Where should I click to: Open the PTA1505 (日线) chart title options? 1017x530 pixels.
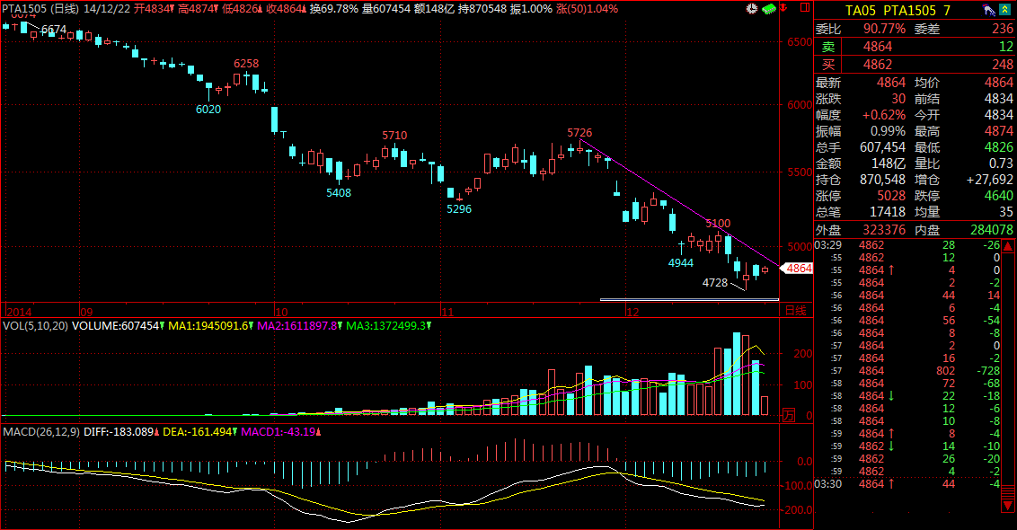(x=40, y=8)
